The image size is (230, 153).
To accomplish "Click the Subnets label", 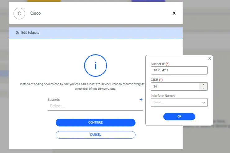I will point(53,99).
